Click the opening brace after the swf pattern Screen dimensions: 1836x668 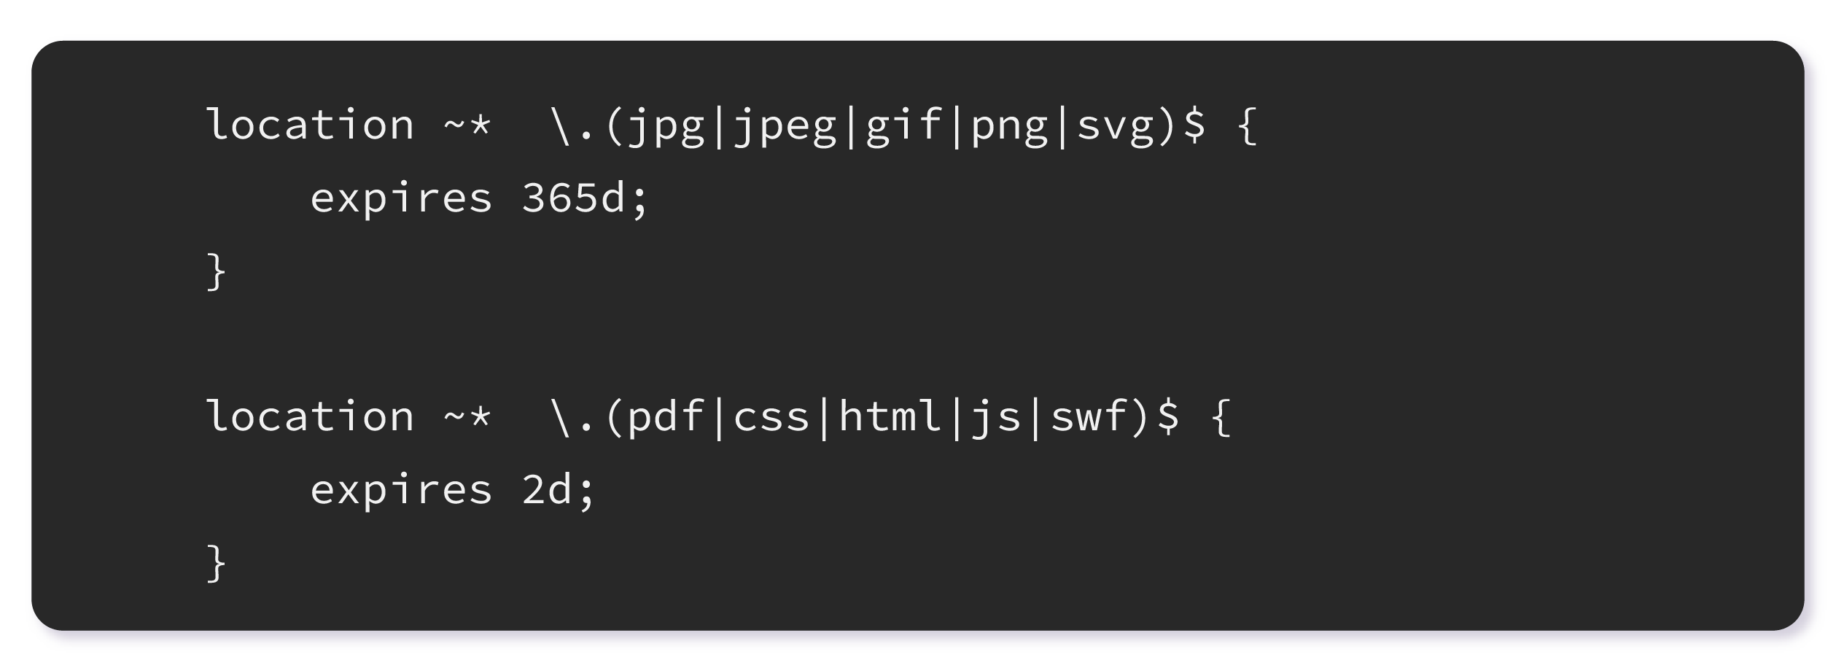pos(1221,417)
